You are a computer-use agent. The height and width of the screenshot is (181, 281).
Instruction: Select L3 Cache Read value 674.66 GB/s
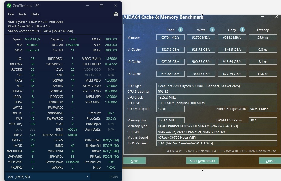[170, 74]
